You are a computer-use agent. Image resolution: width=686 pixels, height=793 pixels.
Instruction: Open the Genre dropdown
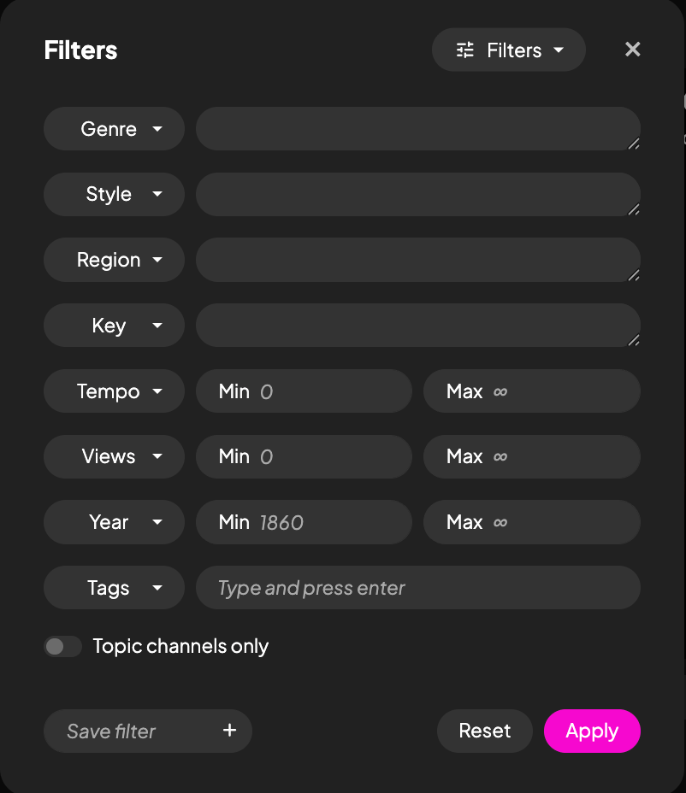pos(114,129)
